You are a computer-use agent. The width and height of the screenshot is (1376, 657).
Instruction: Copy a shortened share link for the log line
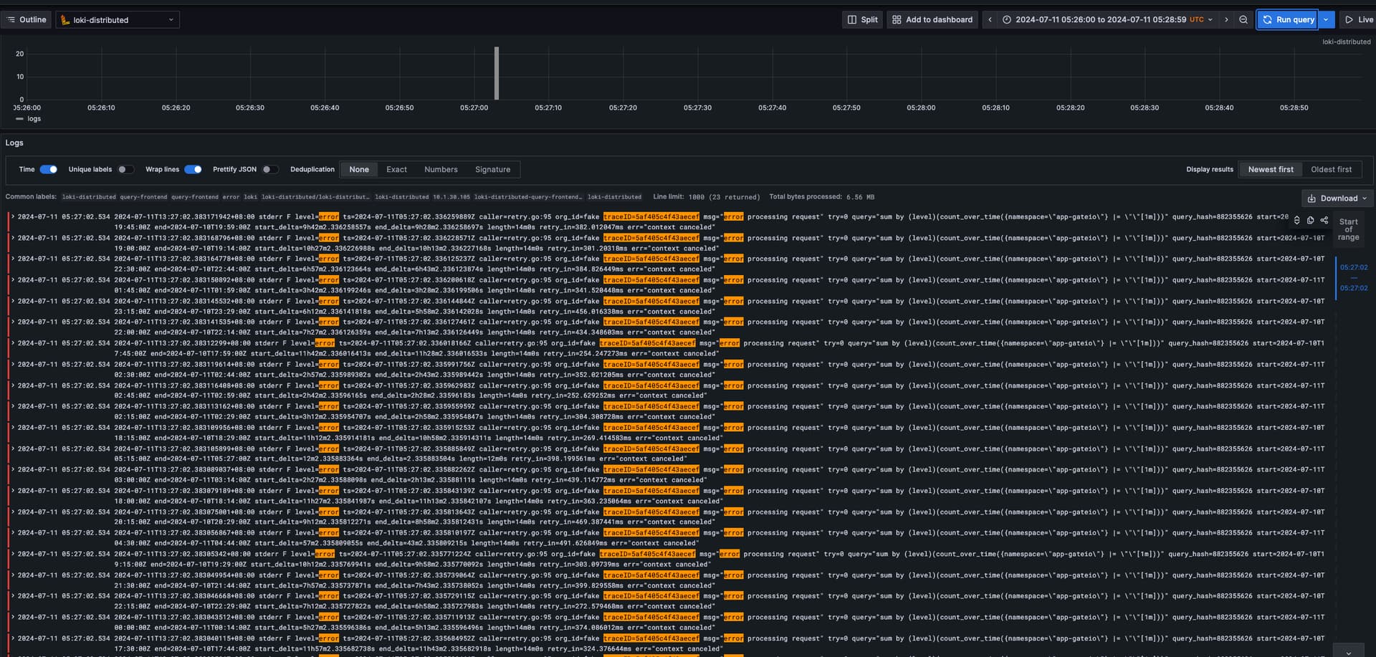pyautogui.click(x=1324, y=220)
